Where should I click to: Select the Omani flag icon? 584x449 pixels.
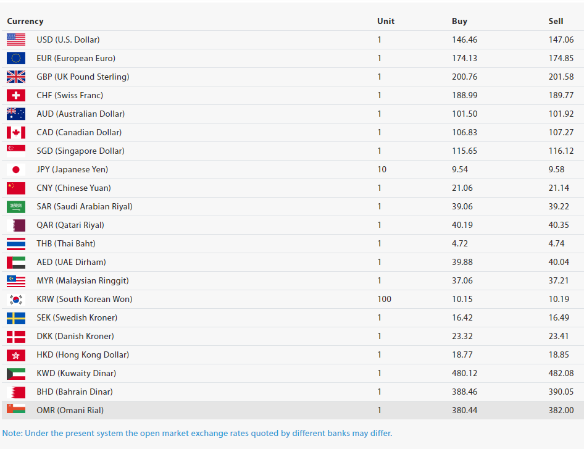click(x=16, y=409)
